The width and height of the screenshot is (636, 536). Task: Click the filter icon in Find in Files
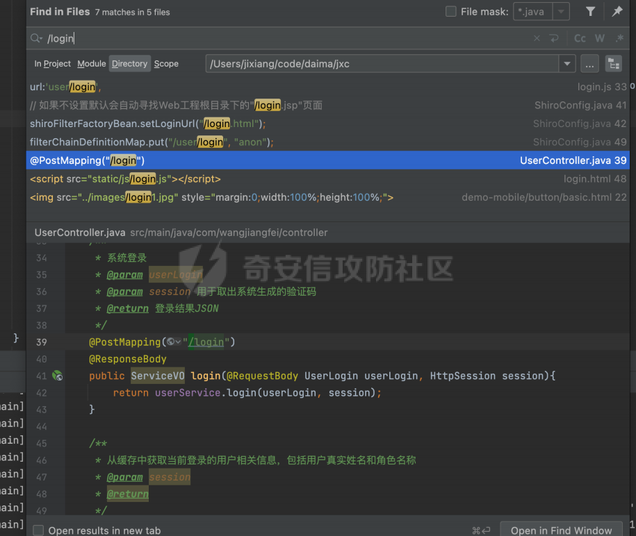point(591,11)
